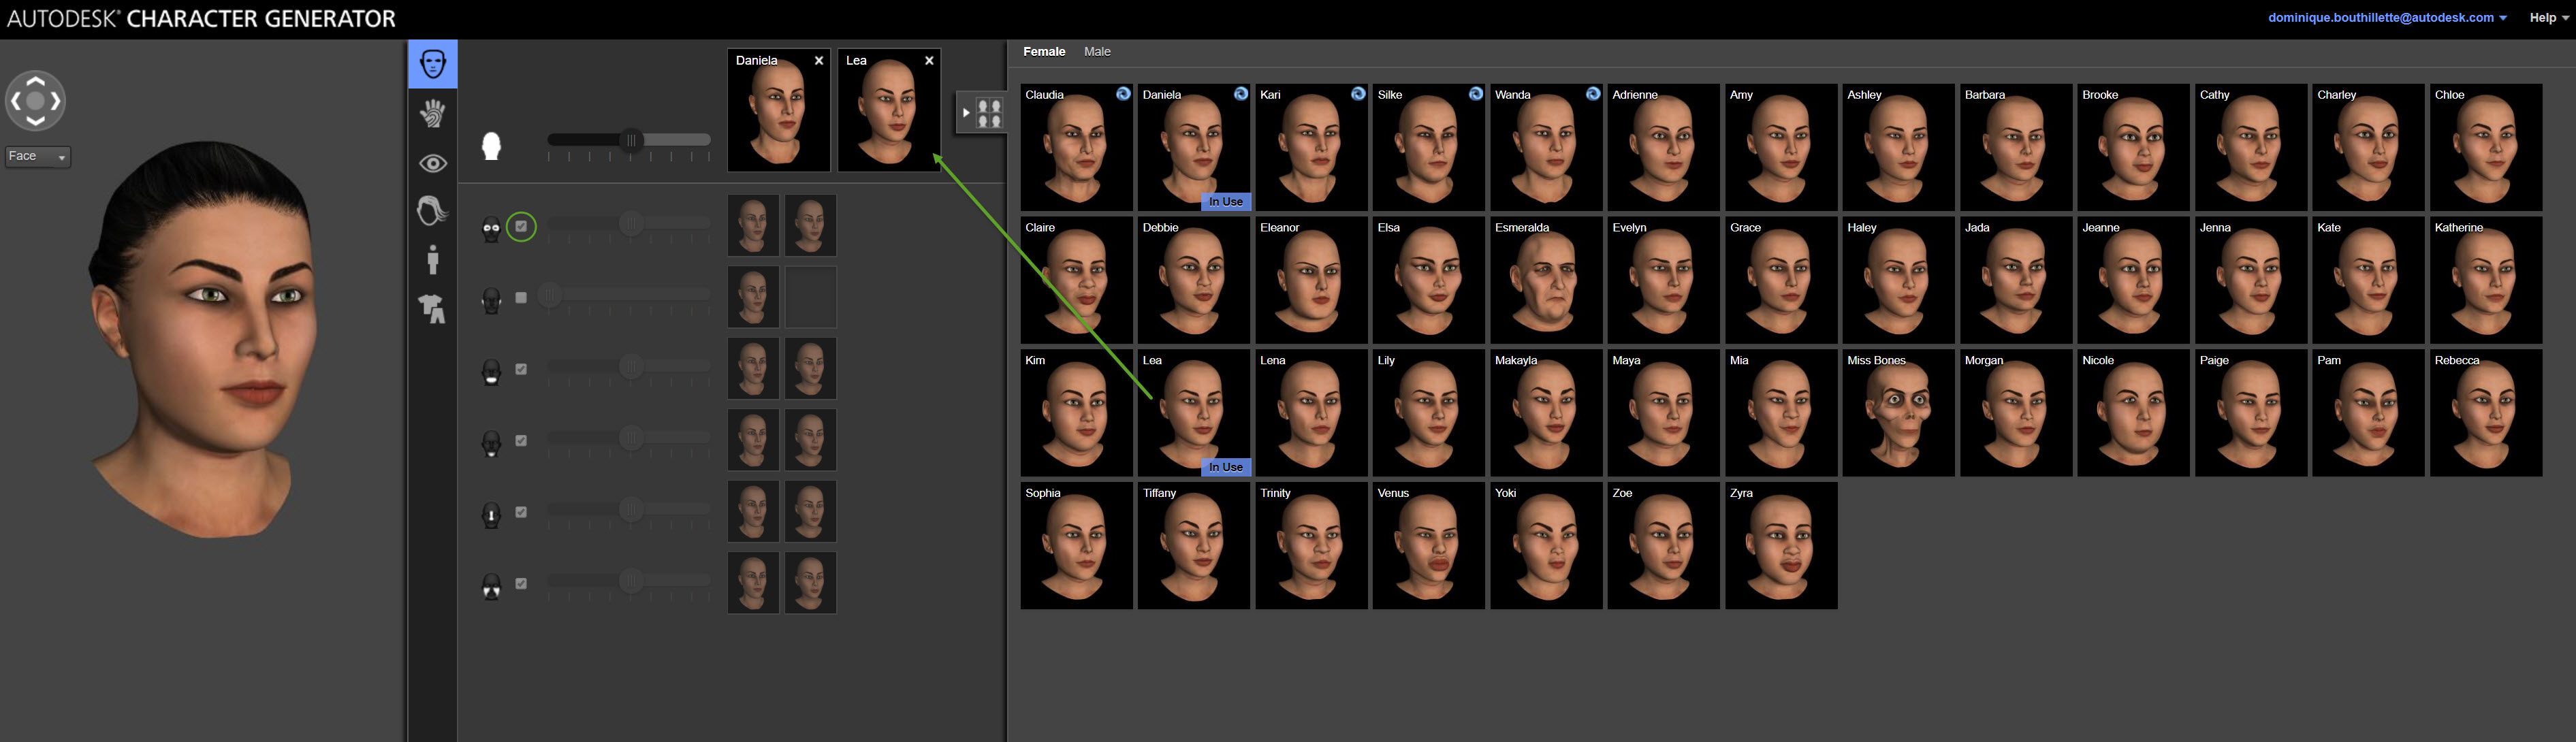Adjust the main Daniela-Lea blend slider
This screenshot has width=2576, height=742.
629,140
